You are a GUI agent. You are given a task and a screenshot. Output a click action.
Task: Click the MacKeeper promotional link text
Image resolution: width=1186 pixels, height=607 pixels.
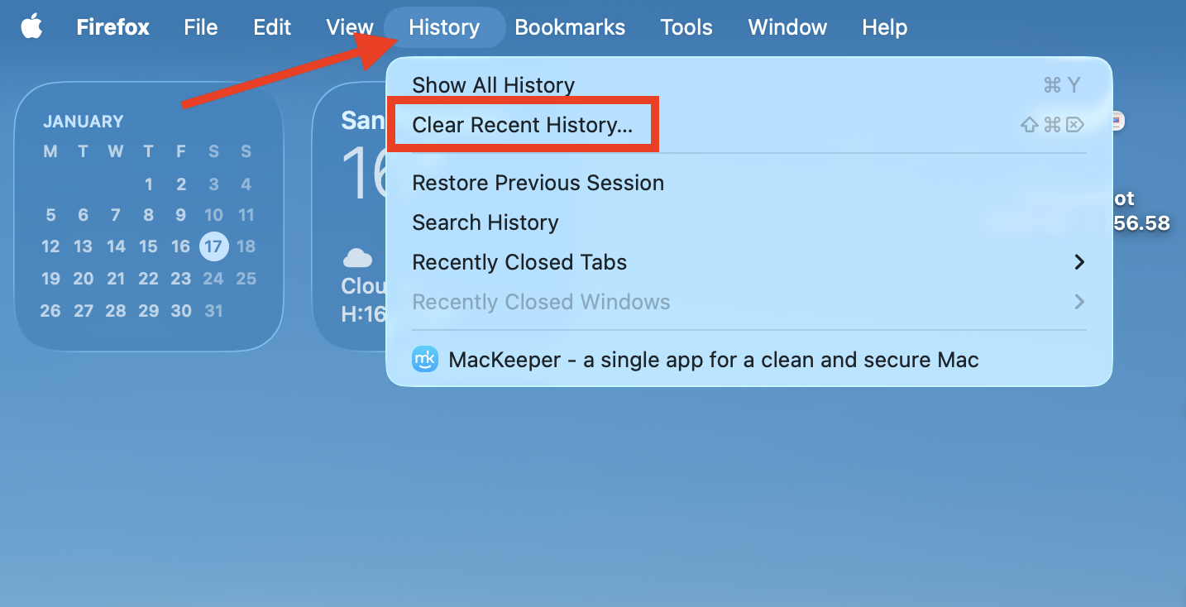pos(712,359)
